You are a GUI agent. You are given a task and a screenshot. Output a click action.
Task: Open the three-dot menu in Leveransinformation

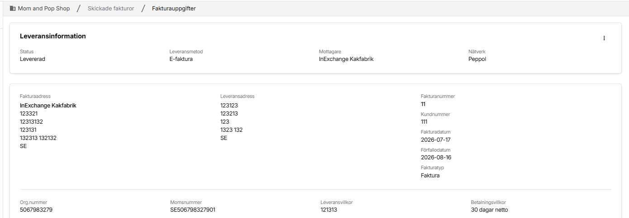(x=604, y=38)
